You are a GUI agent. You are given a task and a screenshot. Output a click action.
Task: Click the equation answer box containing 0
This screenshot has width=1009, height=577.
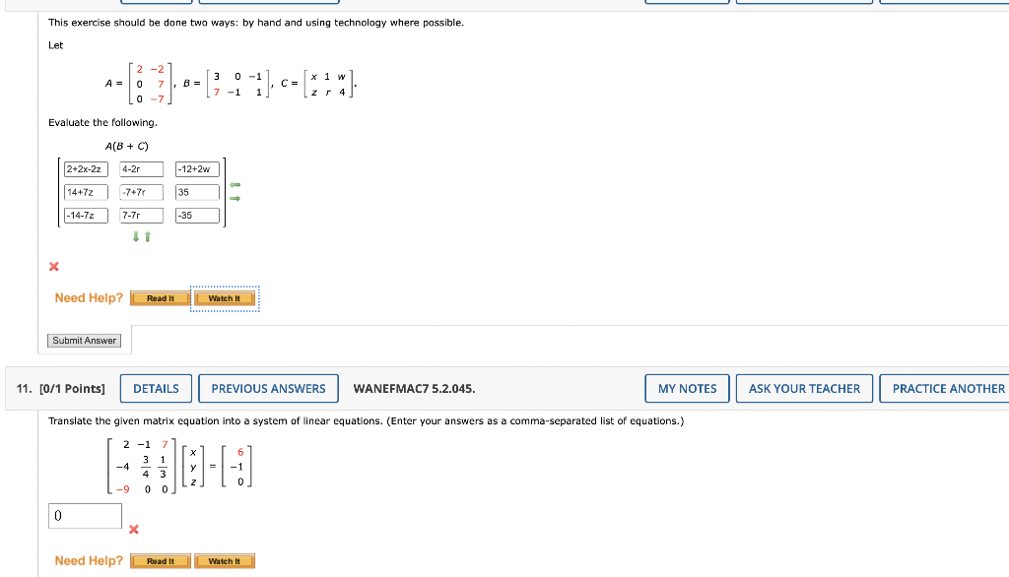[85, 515]
